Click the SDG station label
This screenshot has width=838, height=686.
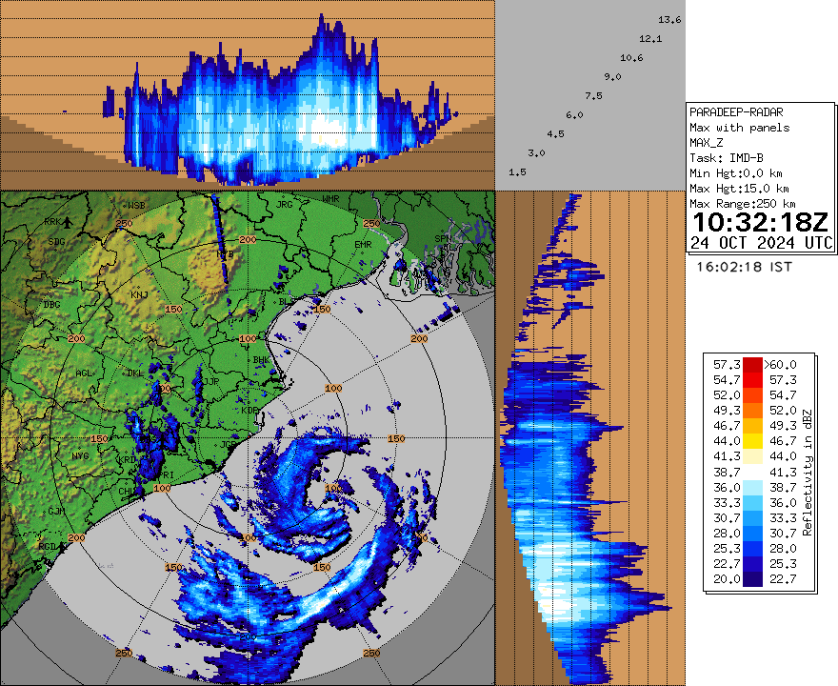coord(56,242)
